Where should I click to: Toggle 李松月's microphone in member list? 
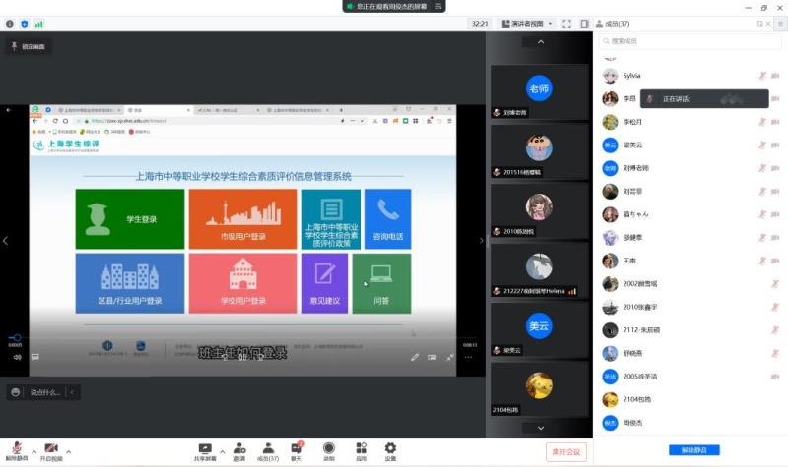coord(762,122)
